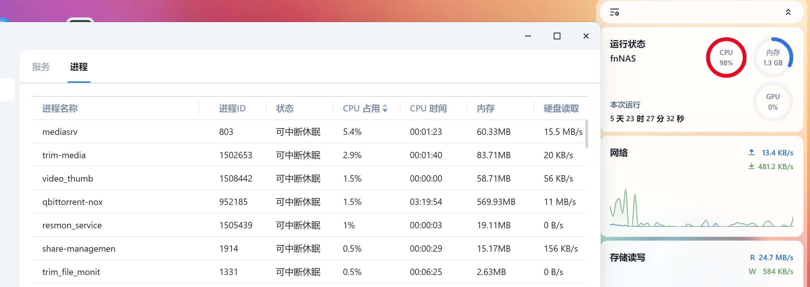This screenshot has width=810, height=287.
Task: Click the 进程ID column header
Action: 232,108
